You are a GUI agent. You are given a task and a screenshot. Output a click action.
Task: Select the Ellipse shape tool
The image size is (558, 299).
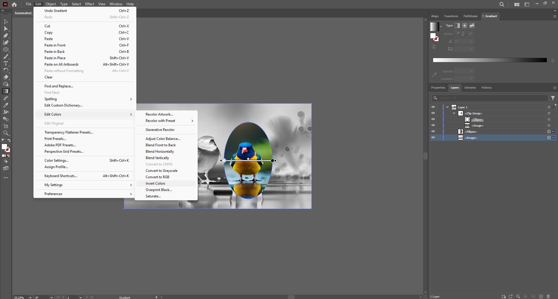click(x=6, y=49)
